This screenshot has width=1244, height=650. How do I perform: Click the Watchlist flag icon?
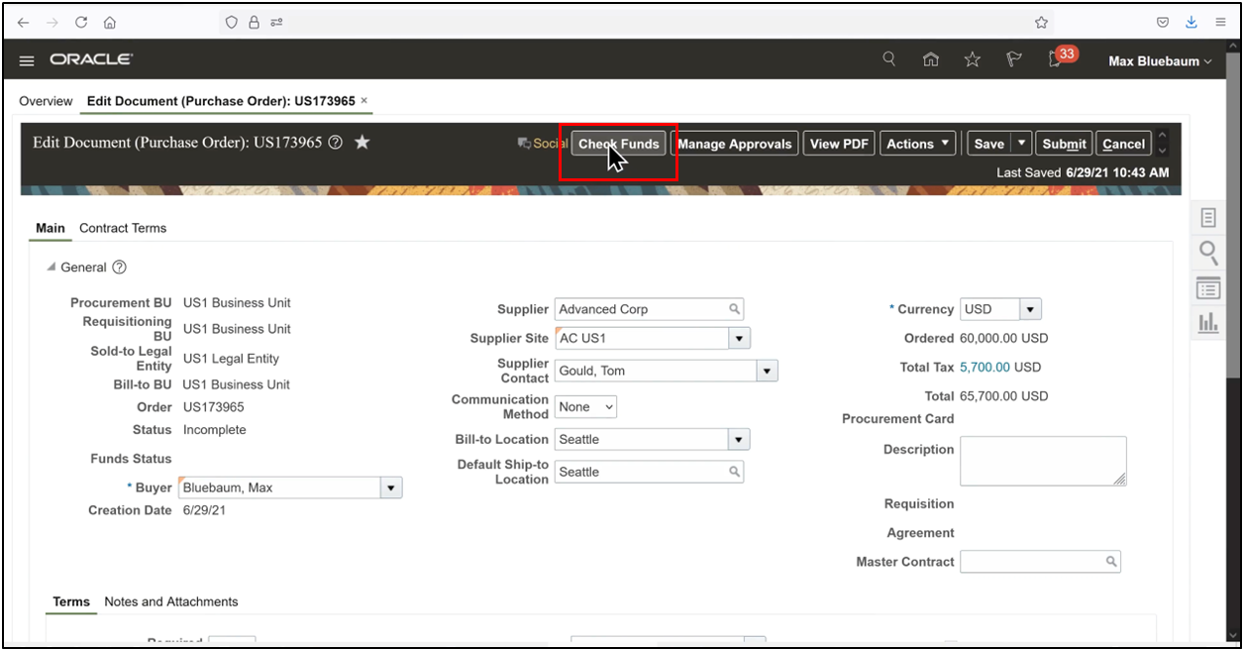(1013, 59)
